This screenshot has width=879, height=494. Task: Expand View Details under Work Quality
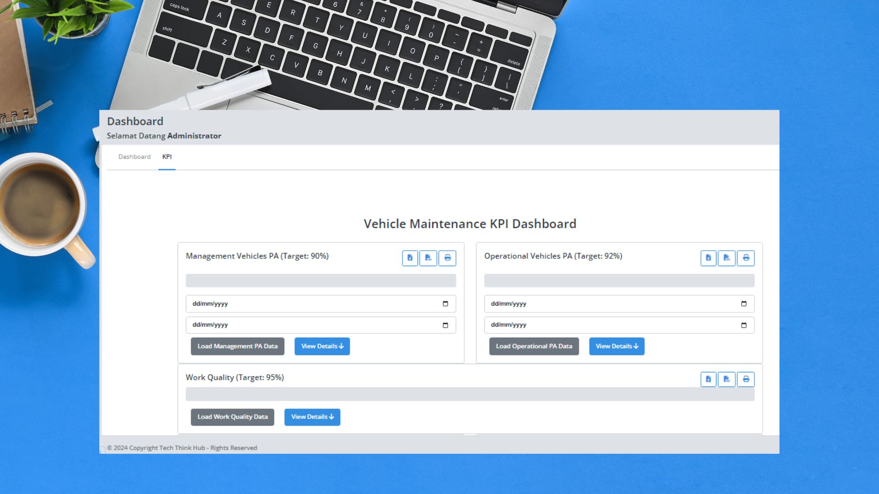click(x=312, y=417)
